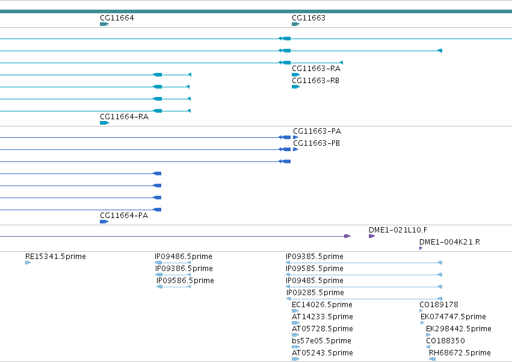This screenshot has width=512, height=362.
Task: Select the AT05728.5prime EST glyph
Action: coord(295,335)
